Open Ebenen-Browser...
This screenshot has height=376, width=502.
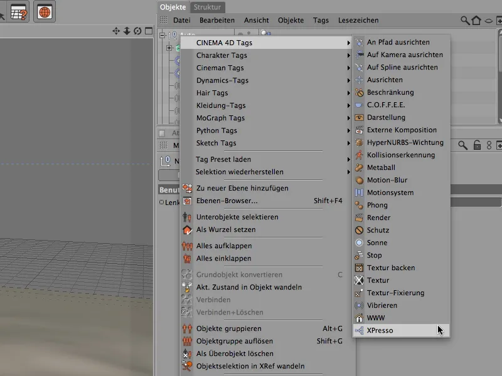[x=266, y=201]
